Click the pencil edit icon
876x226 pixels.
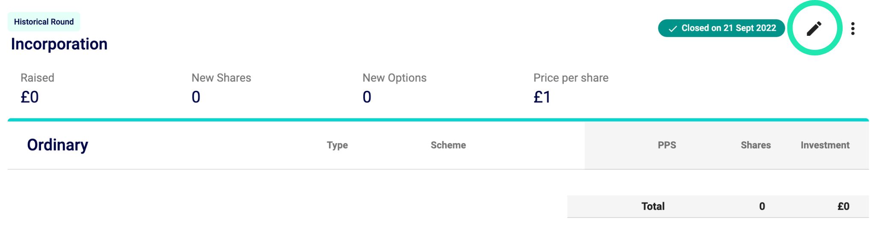click(x=814, y=29)
